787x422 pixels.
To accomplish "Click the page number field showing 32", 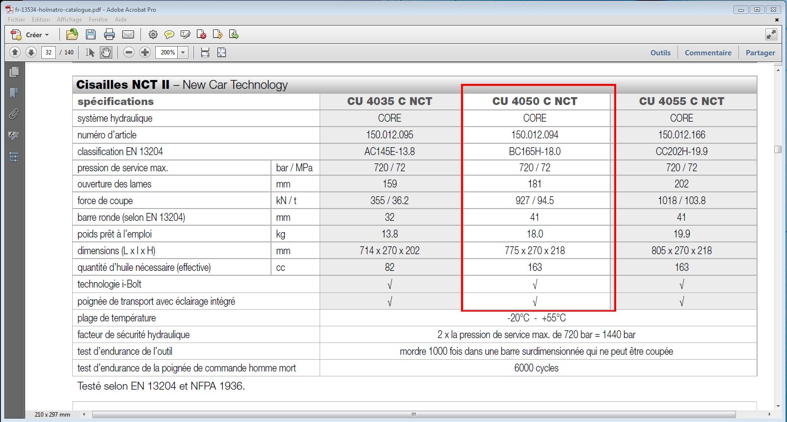I will click(48, 52).
